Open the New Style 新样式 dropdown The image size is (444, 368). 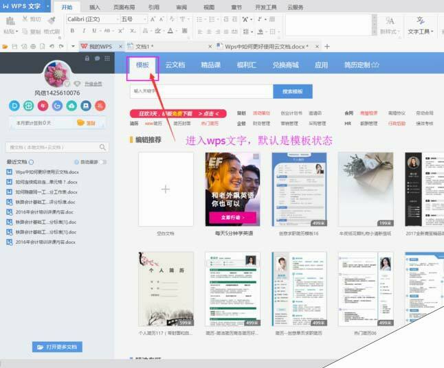(x=390, y=32)
